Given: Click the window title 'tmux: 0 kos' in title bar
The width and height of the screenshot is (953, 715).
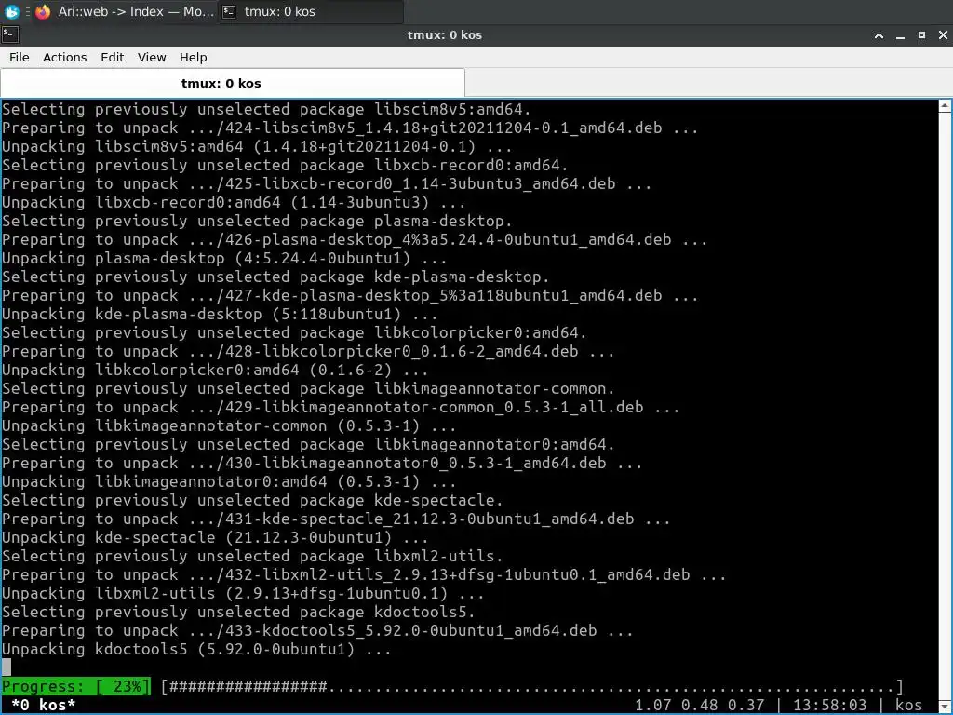Looking at the screenshot, I should pos(444,35).
